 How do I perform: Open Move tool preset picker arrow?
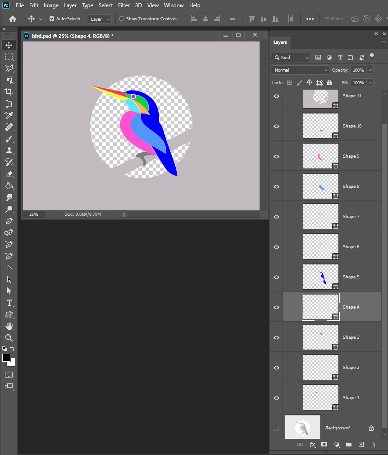[41, 19]
